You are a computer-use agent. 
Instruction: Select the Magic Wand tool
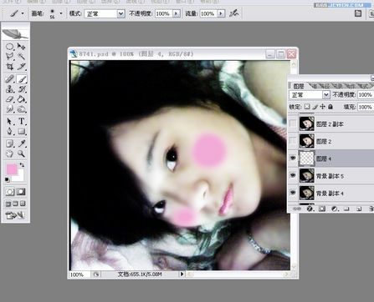(x=21, y=57)
